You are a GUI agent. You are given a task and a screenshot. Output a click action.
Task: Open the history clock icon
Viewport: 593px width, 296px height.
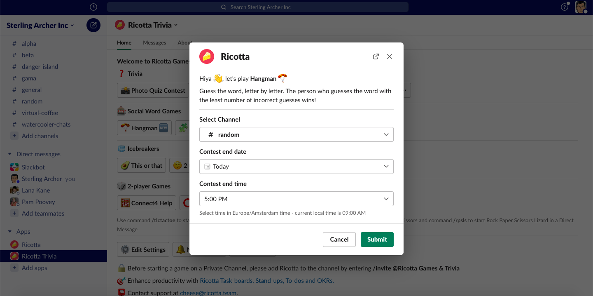93,7
